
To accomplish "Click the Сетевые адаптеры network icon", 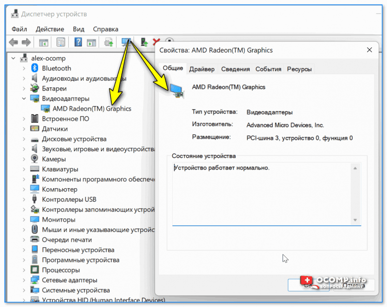I will (34, 280).
